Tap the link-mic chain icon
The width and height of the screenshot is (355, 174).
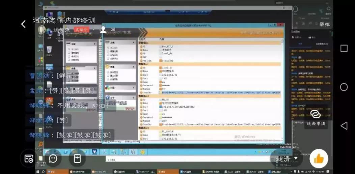point(315,114)
